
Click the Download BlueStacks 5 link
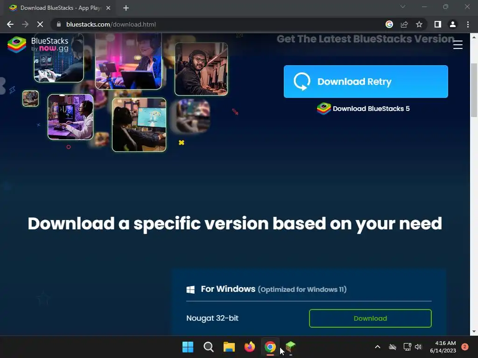pos(363,109)
